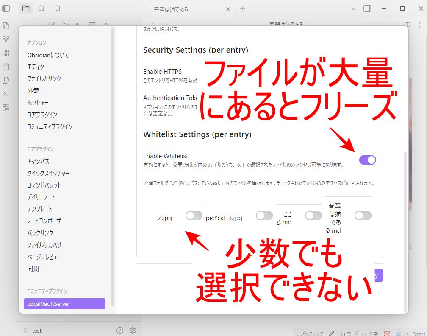Open キャンバス plugin settings
This screenshot has height=336, width=427.
pos(38,162)
